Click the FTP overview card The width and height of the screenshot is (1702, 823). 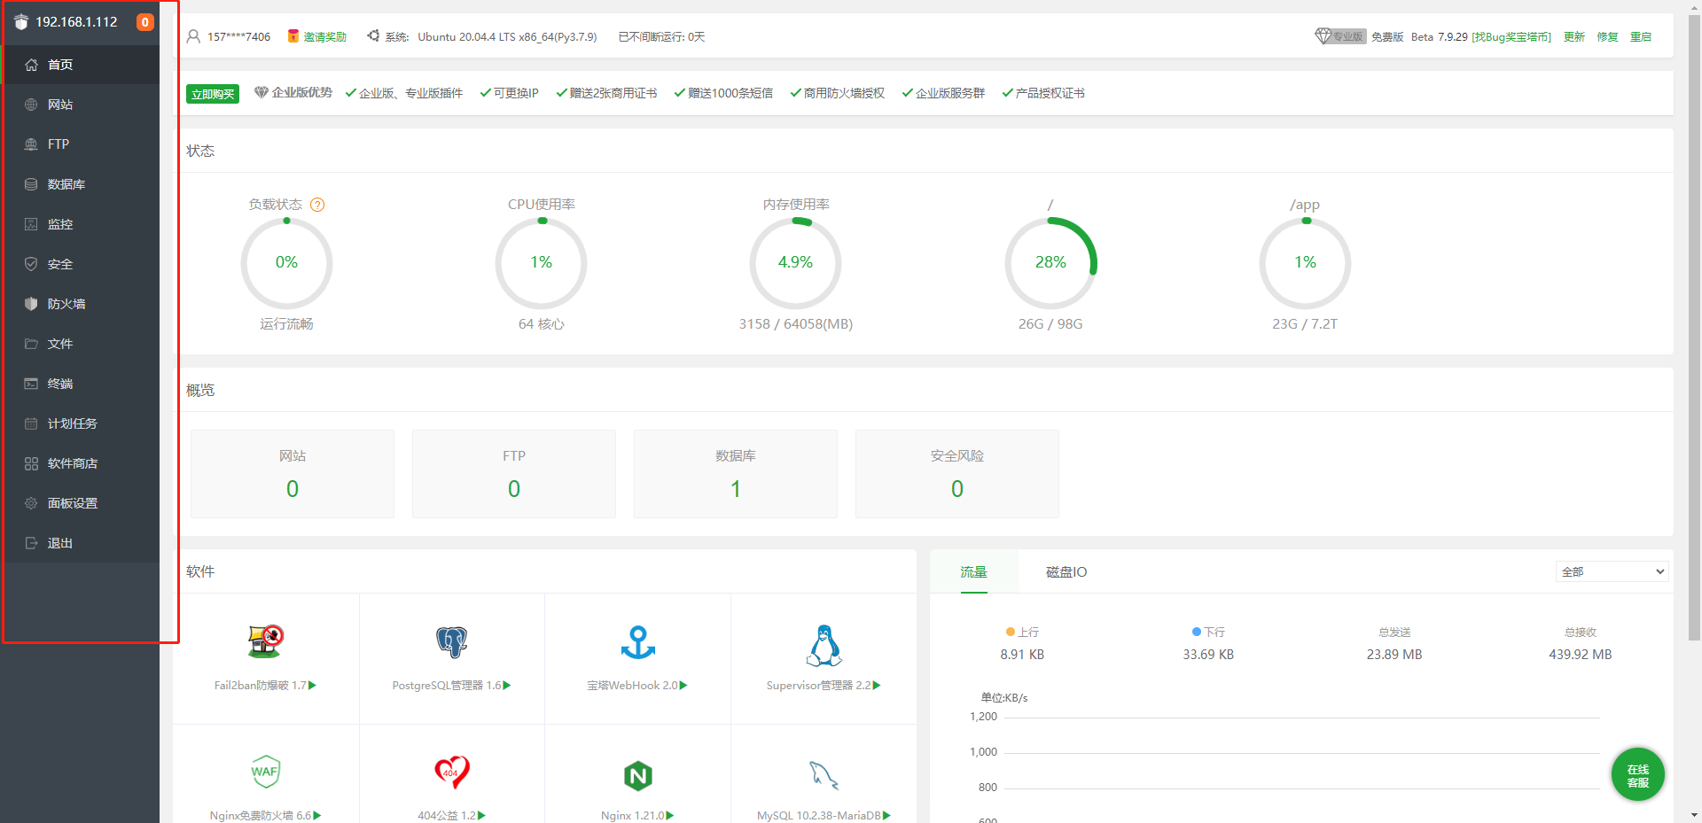click(514, 474)
